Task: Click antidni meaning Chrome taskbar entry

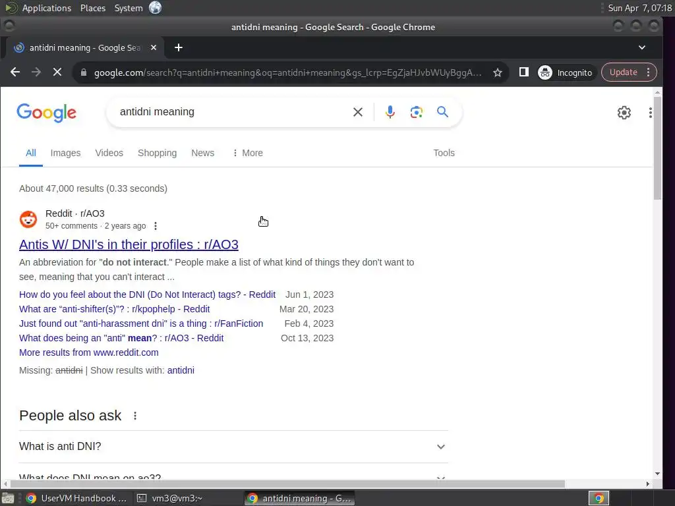Action: pyautogui.click(x=300, y=498)
